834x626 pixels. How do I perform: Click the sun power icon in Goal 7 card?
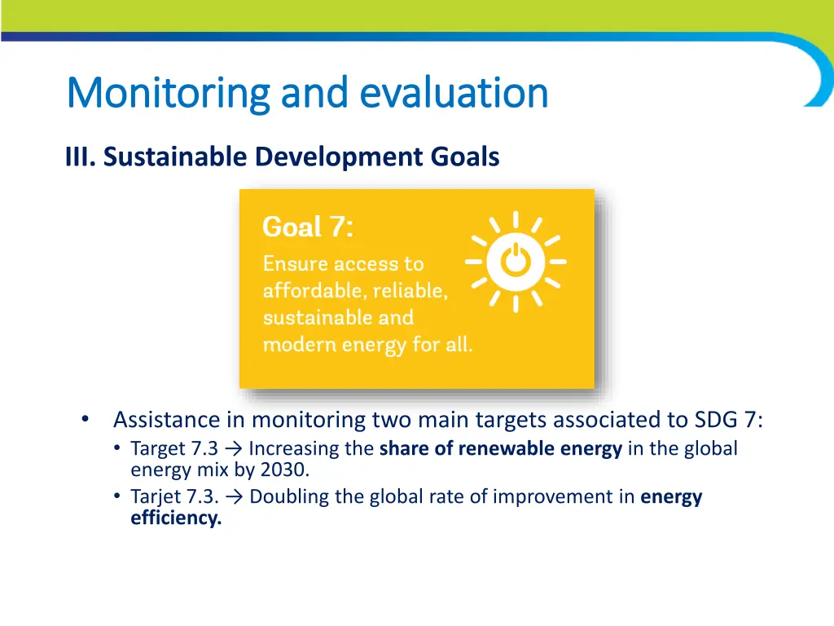[x=516, y=262]
